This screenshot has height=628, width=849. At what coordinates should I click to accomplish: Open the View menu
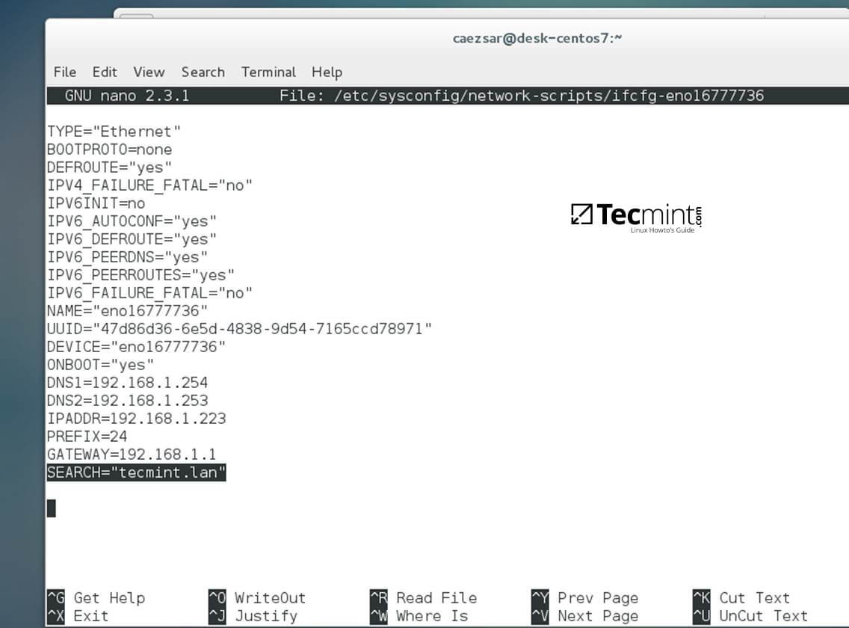coord(149,72)
